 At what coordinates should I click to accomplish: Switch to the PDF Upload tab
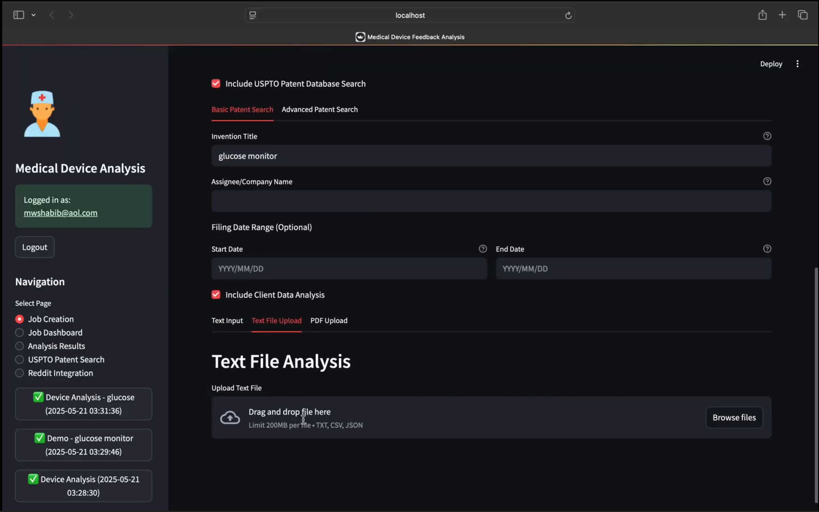pyautogui.click(x=329, y=320)
